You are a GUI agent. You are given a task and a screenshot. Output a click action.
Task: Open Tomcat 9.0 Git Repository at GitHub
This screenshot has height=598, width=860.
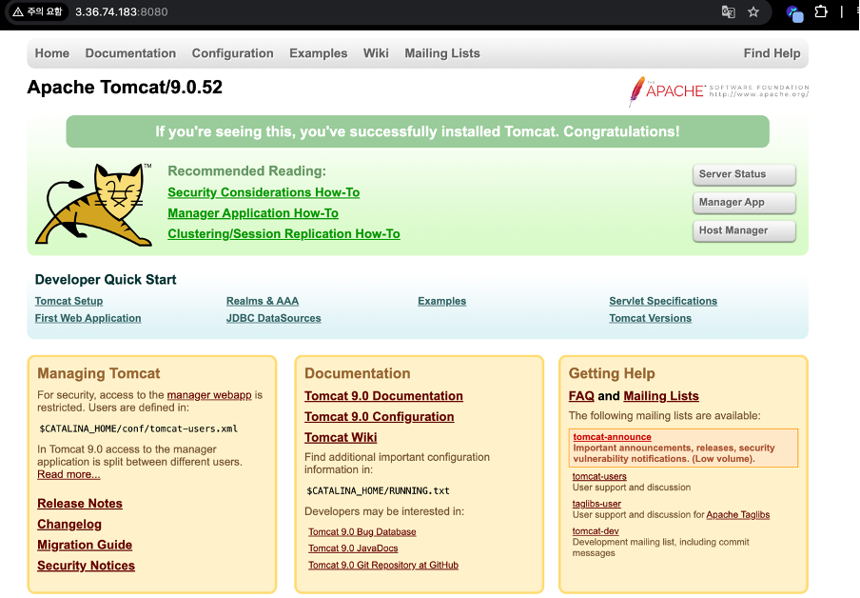382,565
